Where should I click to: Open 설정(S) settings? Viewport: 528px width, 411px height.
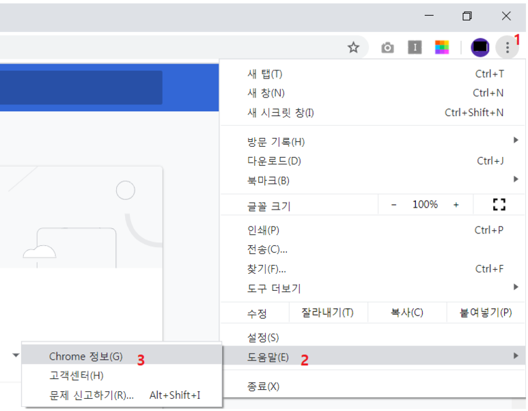tap(373, 337)
